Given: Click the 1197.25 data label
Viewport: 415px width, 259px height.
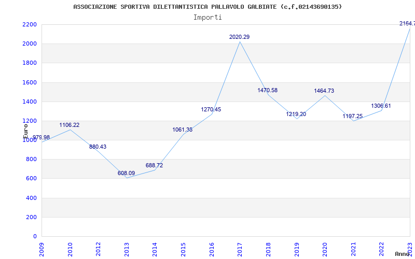Looking at the screenshot, I should point(353,116).
